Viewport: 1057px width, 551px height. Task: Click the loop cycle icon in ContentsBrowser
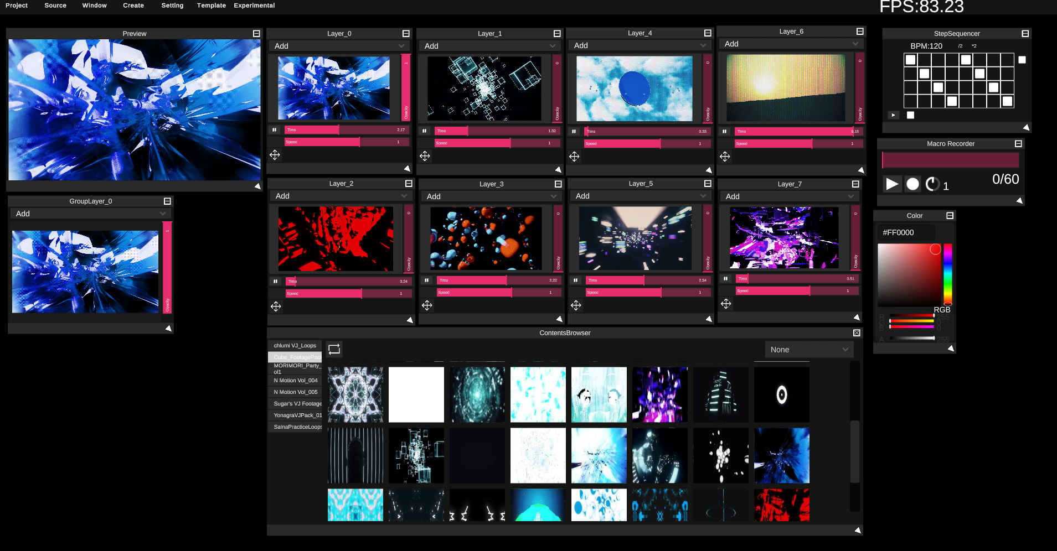coord(333,349)
